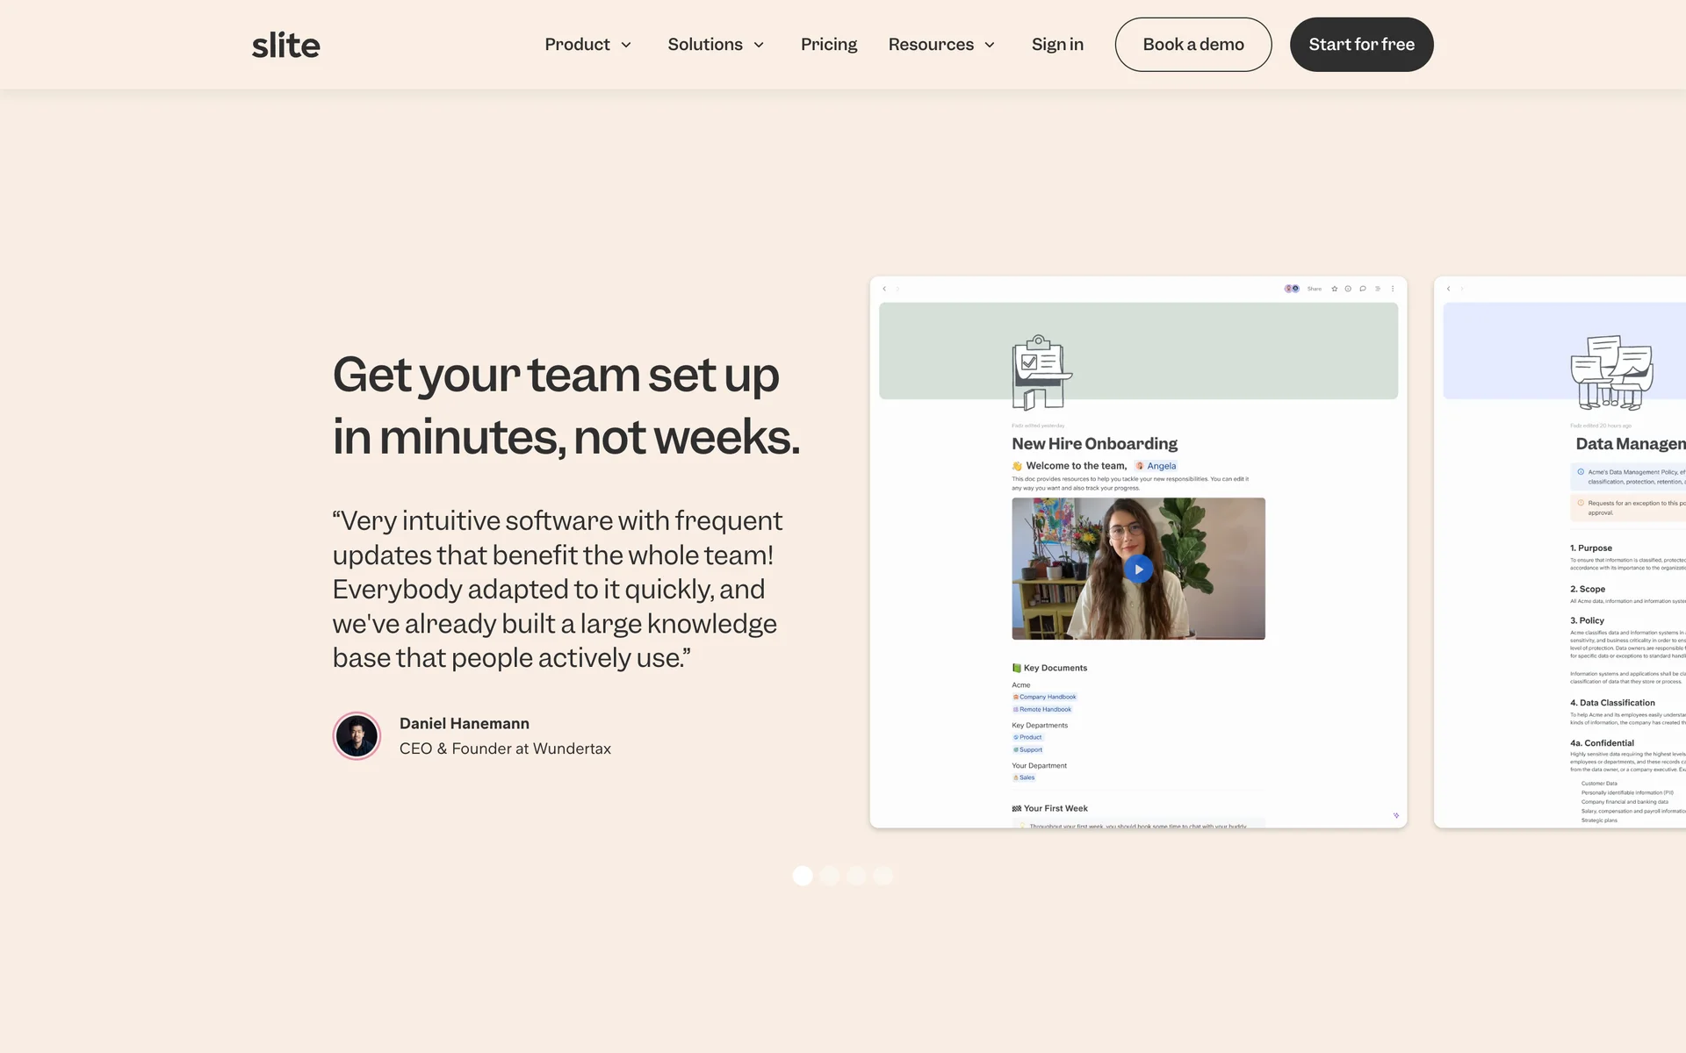The height and width of the screenshot is (1053, 1686).
Task: Click the three-dot more menu in doc preview
Action: click(x=1393, y=289)
